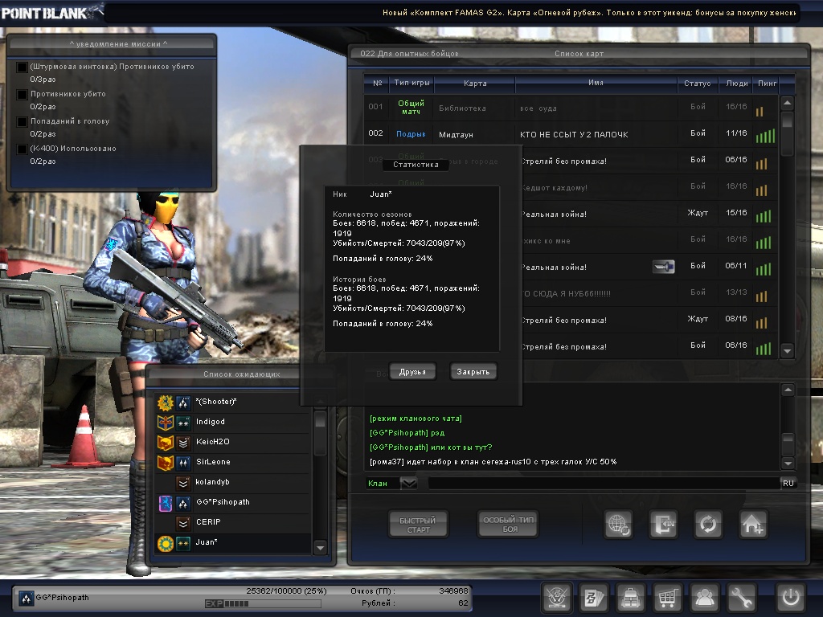Toggle the RU input language indicator

788,483
